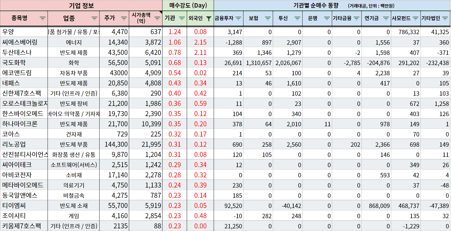
Task: Select the 21,995 market cap cell
Action: tap(146, 144)
